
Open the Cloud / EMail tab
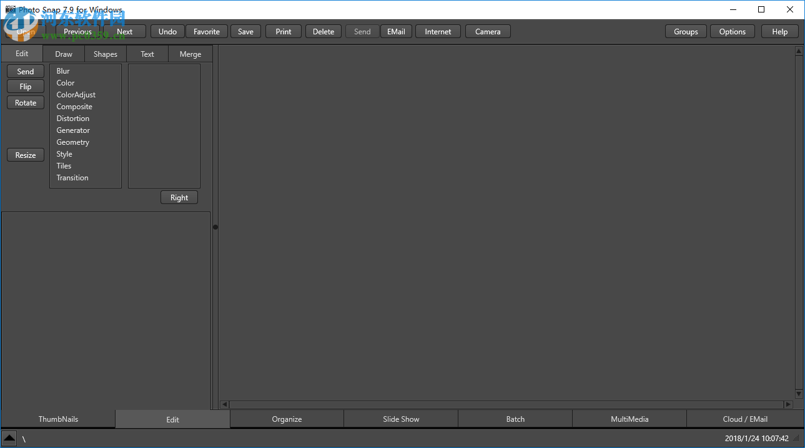(x=745, y=419)
